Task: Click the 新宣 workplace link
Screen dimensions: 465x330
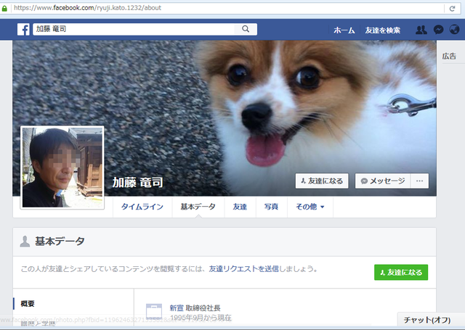Action: pos(177,308)
